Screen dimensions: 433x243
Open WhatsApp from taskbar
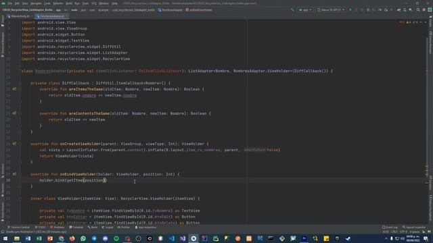tap(83, 238)
